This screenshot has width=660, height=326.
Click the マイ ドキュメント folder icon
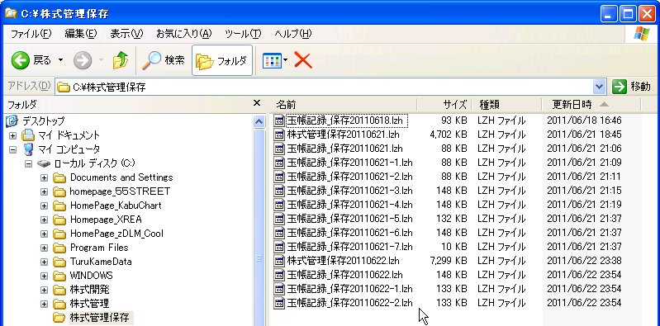click(x=28, y=135)
